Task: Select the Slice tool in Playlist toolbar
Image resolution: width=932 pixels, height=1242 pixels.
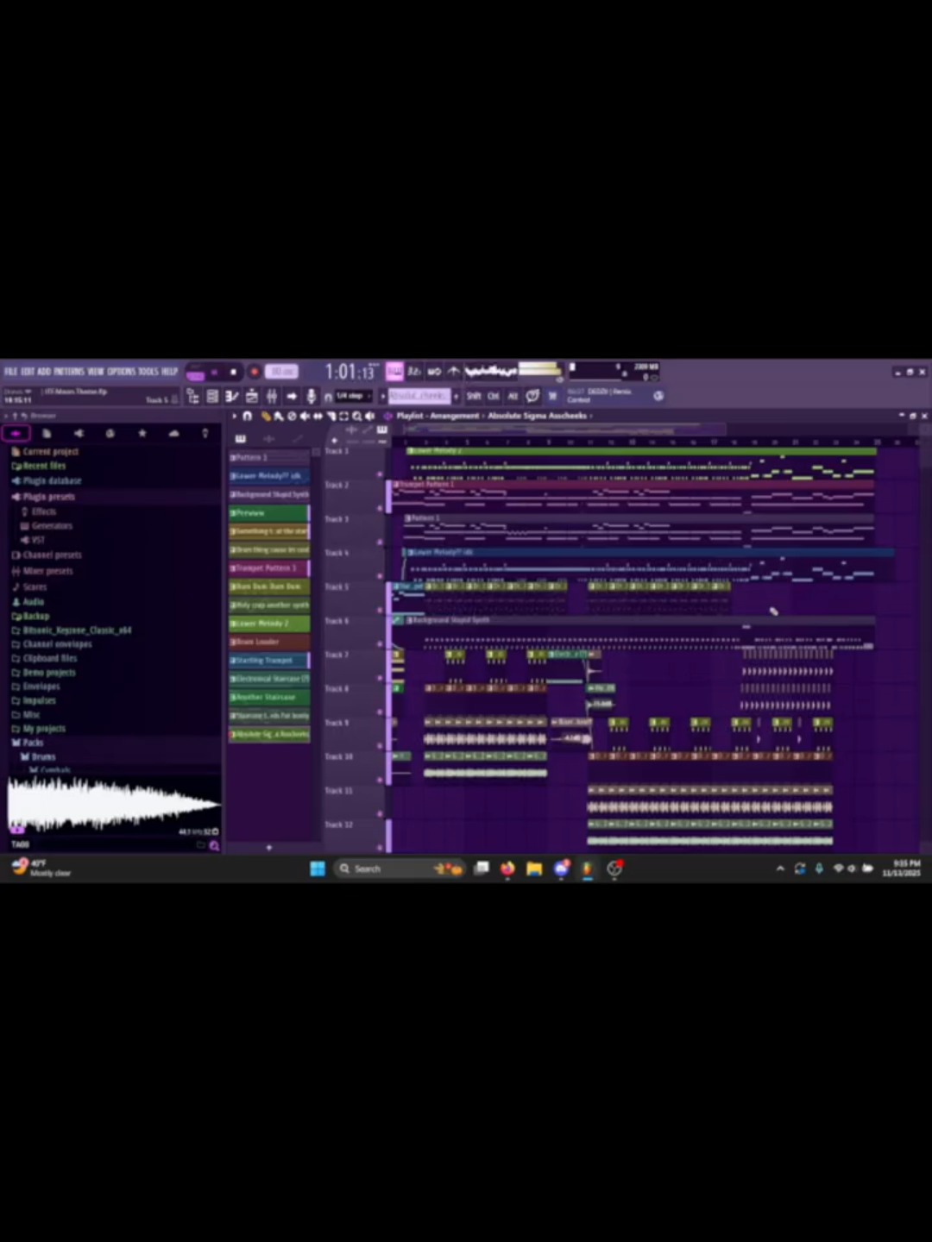Action: [x=331, y=416]
